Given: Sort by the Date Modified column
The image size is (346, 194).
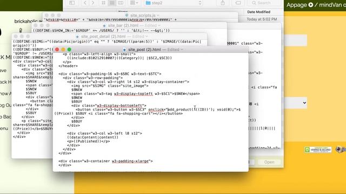Looking at the screenshot, I should click(x=258, y=12).
